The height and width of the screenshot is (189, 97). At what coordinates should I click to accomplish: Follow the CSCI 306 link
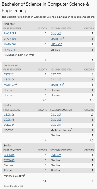[x=9, y=115]
